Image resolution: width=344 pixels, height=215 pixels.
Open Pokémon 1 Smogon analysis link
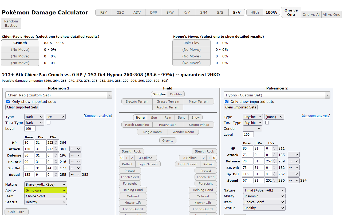tap(98, 116)
